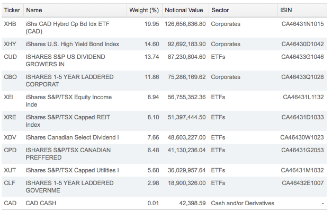Image resolution: width=332 pixels, height=210 pixels.
Task: Sort by the Notional Value column header
Action: [x=184, y=10]
